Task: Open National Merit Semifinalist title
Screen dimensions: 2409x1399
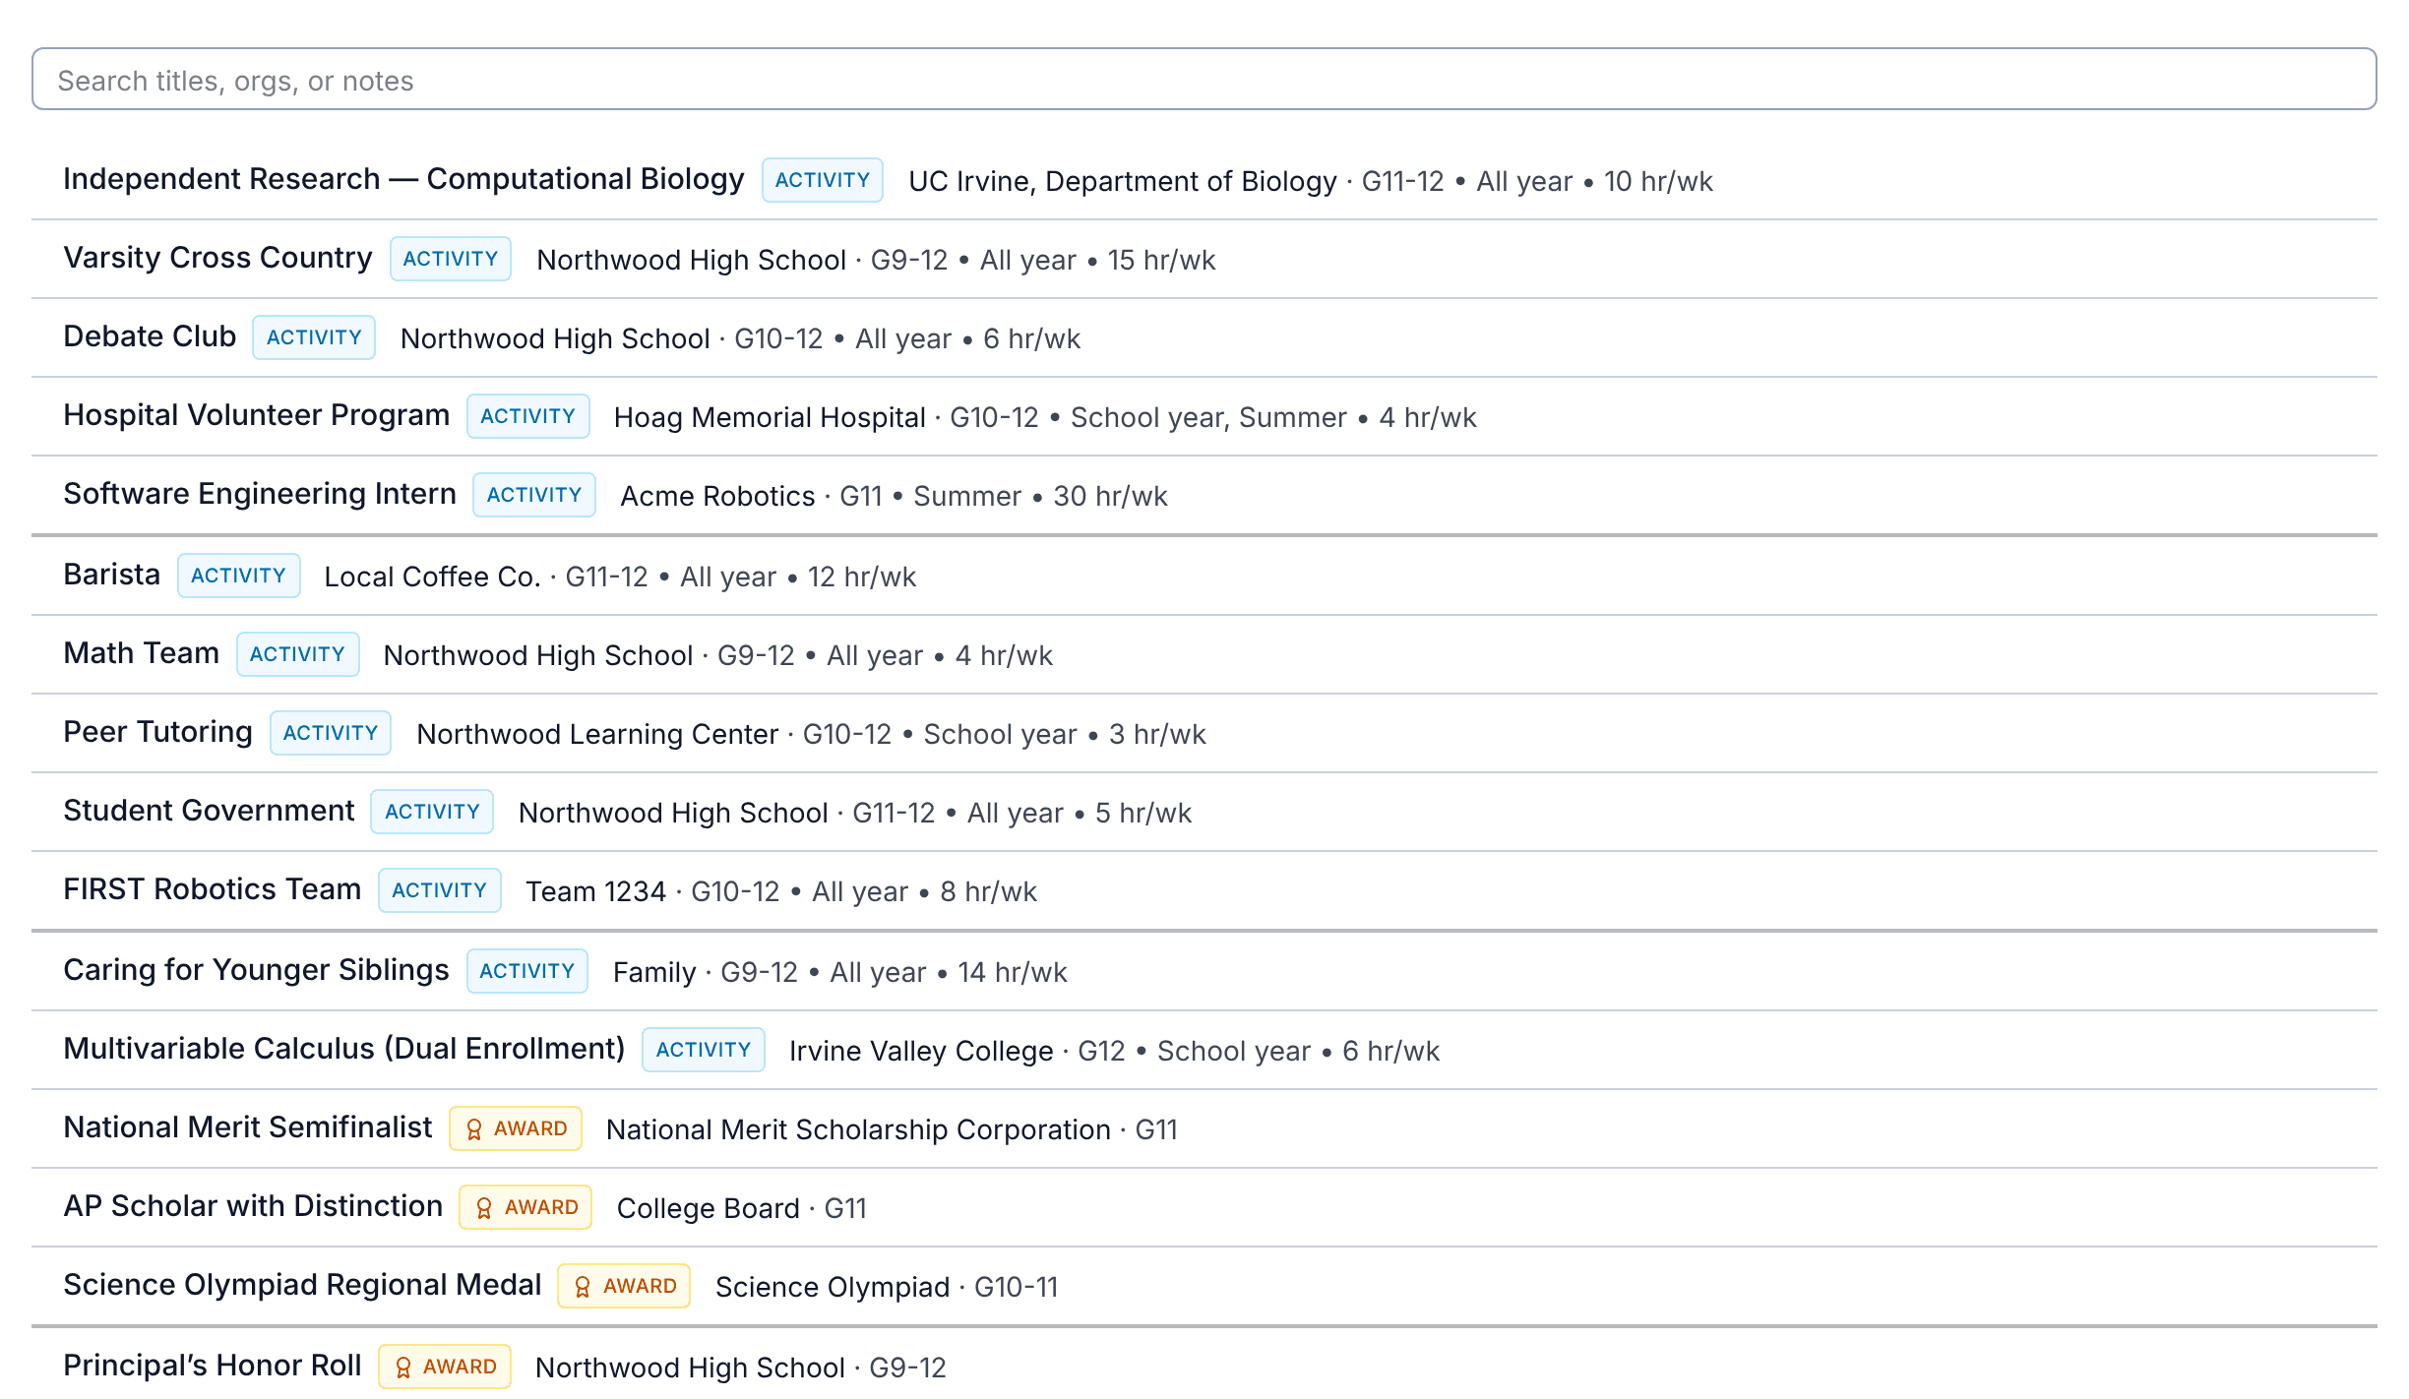Action: (x=247, y=1127)
